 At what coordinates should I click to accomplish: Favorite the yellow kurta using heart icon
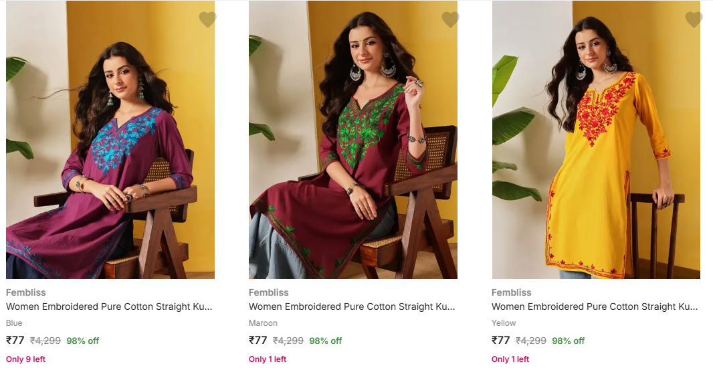tap(694, 20)
